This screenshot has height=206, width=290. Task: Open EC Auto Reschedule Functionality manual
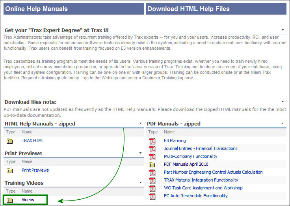tap(196, 196)
